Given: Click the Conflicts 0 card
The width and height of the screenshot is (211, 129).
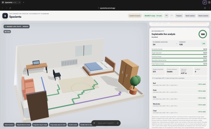Looking at the screenshot, I should (200, 71).
